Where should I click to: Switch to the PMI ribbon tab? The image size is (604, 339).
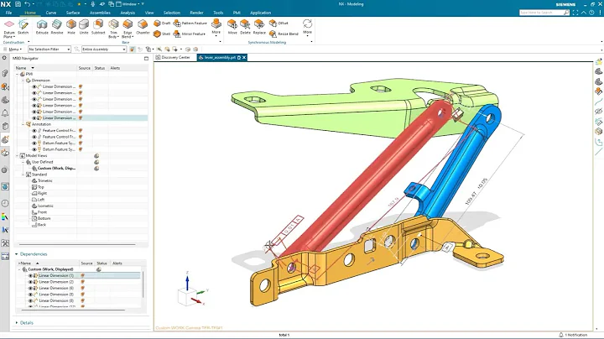[x=237, y=13]
